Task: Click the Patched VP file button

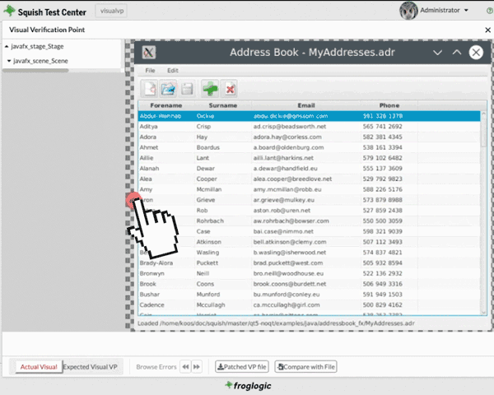Action: [242, 366]
